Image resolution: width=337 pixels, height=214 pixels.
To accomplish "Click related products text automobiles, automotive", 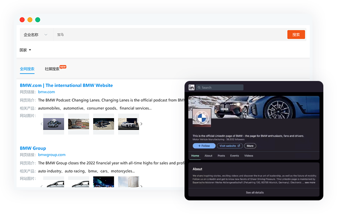I will click(95, 108).
